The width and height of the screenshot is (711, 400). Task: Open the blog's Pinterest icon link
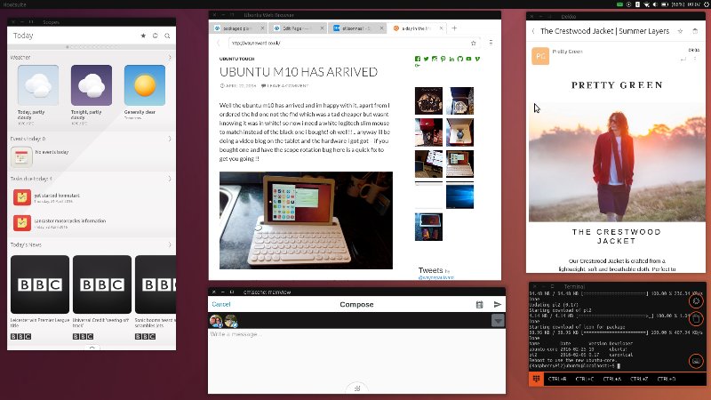pyautogui.click(x=443, y=59)
